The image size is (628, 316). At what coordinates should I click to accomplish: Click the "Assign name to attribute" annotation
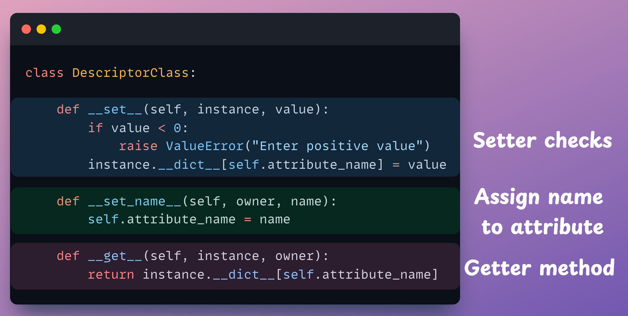(540, 211)
